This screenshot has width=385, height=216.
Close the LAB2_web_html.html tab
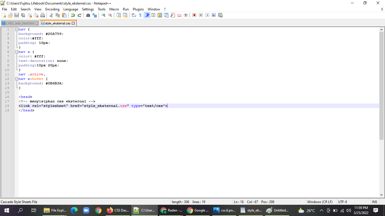pyautogui.click(x=37, y=23)
